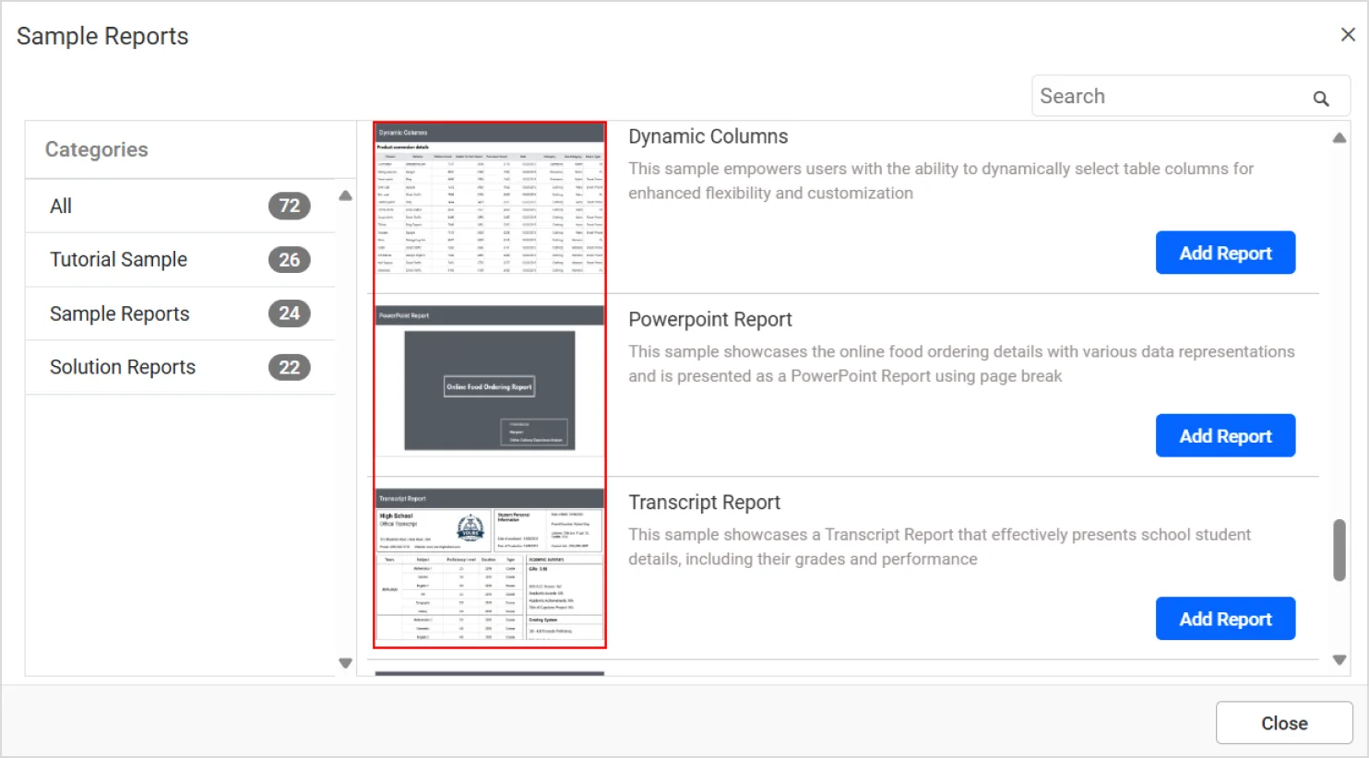Click the up arrow of the reports list scrollbar
This screenshot has width=1369, height=758.
pyautogui.click(x=1339, y=136)
